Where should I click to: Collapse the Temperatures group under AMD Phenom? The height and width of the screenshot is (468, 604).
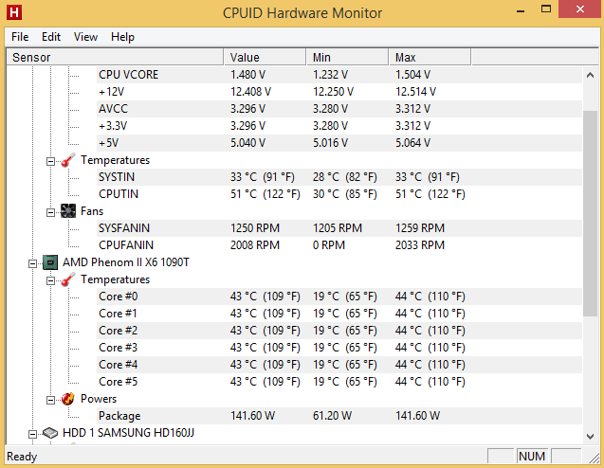point(50,280)
